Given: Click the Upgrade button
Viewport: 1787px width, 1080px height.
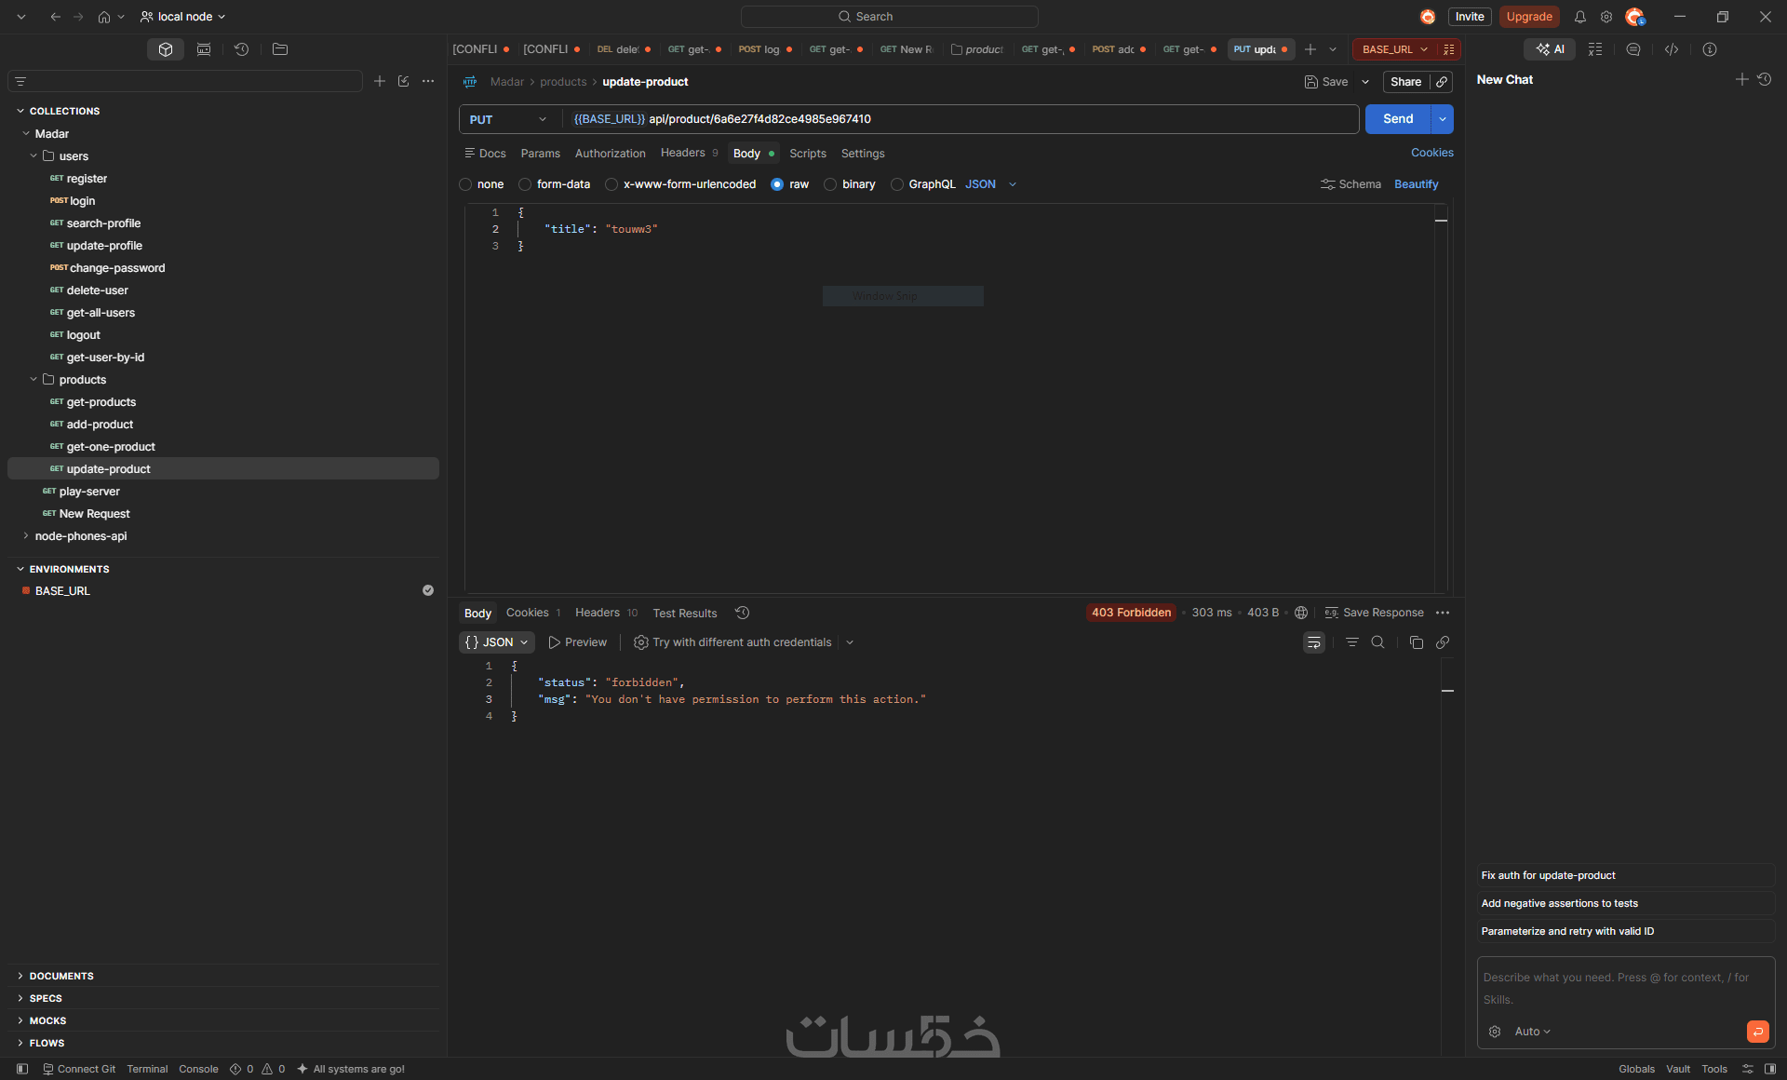Looking at the screenshot, I should [x=1529, y=17].
